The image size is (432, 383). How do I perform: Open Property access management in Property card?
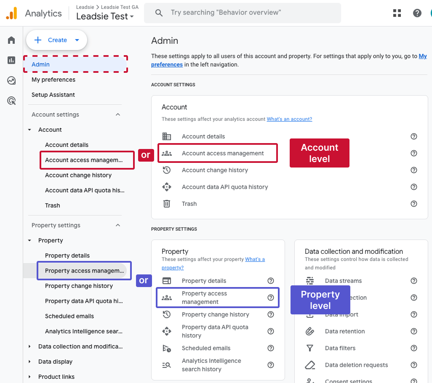(x=218, y=298)
